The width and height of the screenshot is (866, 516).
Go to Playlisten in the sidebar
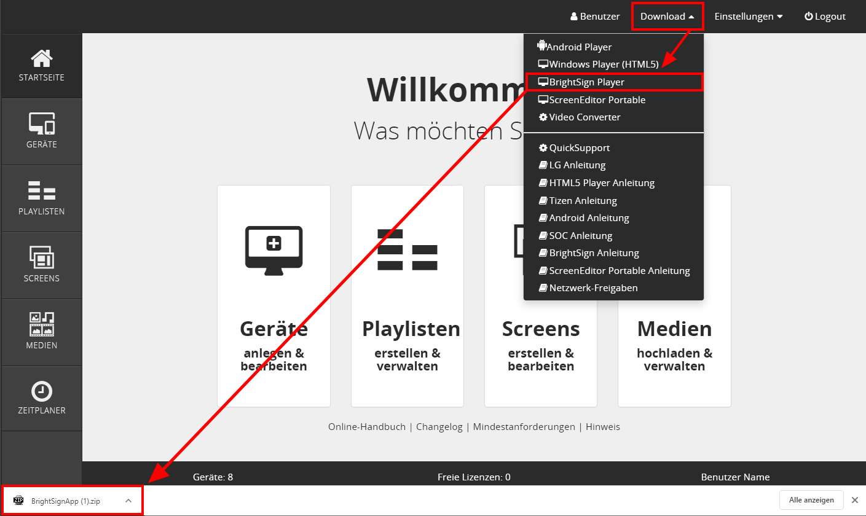coord(41,190)
